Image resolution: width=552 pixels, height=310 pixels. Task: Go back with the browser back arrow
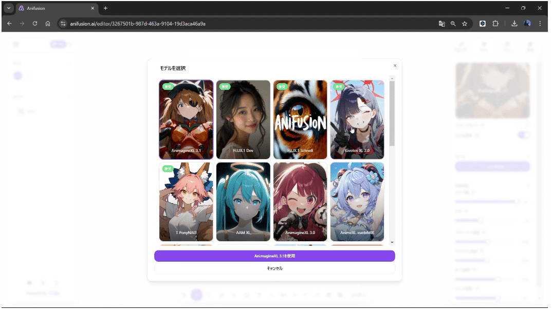pyautogui.click(x=9, y=24)
